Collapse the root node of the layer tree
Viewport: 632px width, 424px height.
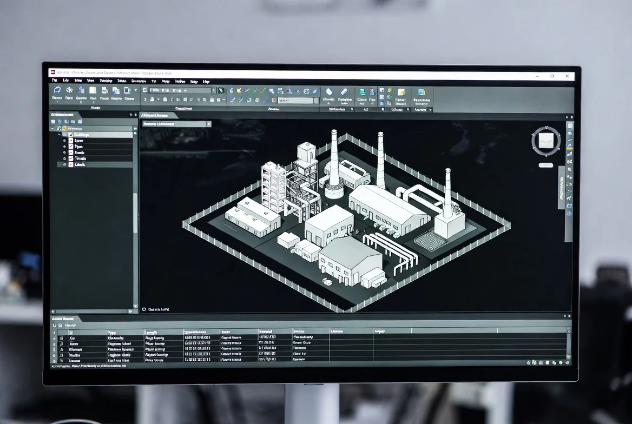tap(52, 128)
